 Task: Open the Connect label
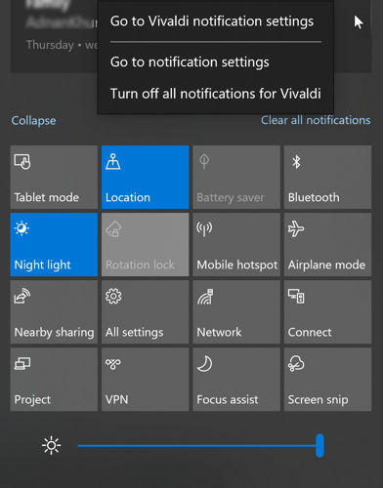310,332
